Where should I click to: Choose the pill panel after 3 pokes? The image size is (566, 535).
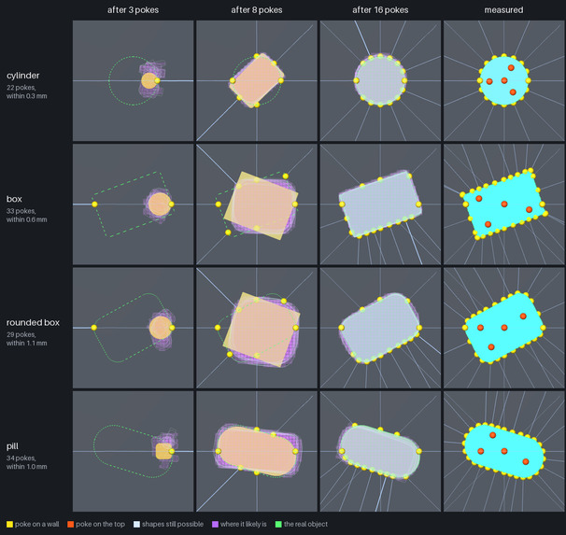coord(133,451)
